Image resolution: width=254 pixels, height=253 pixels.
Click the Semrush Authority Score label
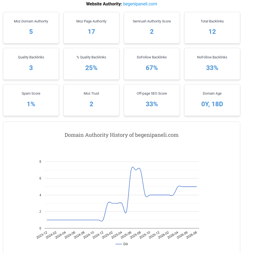click(x=152, y=21)
